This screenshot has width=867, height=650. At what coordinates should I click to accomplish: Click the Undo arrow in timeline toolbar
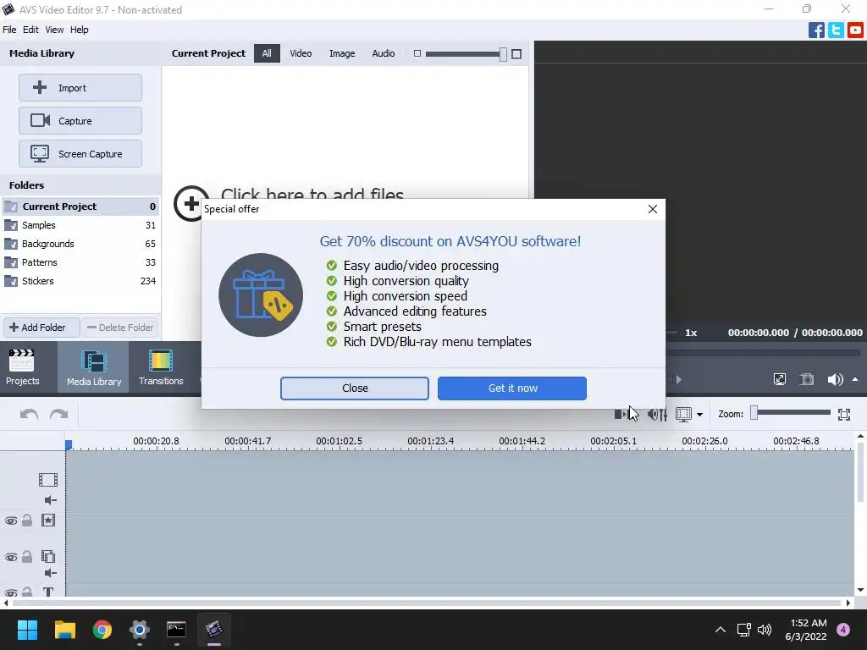coord(30,415)
